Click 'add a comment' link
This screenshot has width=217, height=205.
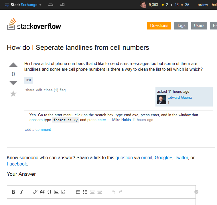click(38, 129)
